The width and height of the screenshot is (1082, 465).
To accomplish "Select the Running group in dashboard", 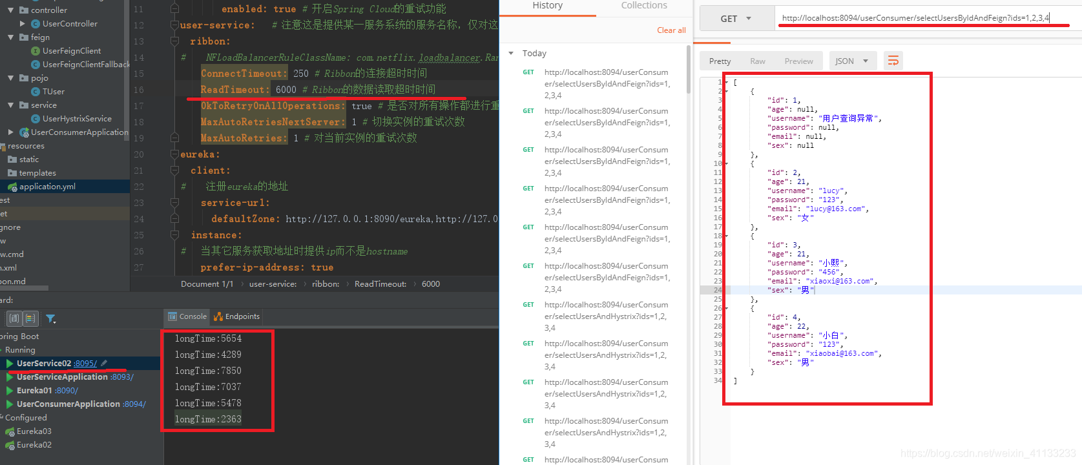I will click(x=20, y=350).
